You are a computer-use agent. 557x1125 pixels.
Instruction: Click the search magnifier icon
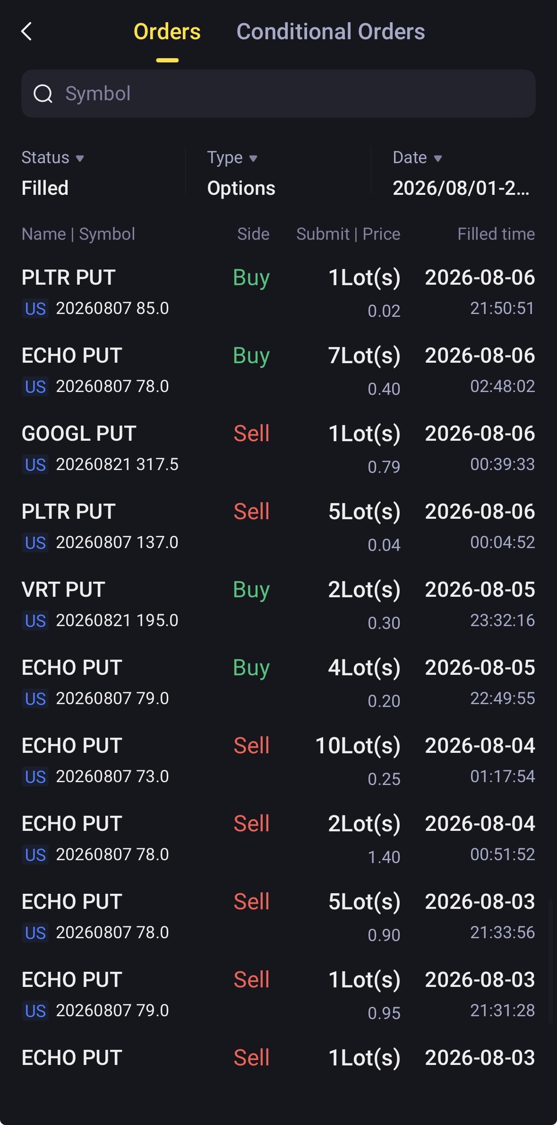[x=43, y=94]
